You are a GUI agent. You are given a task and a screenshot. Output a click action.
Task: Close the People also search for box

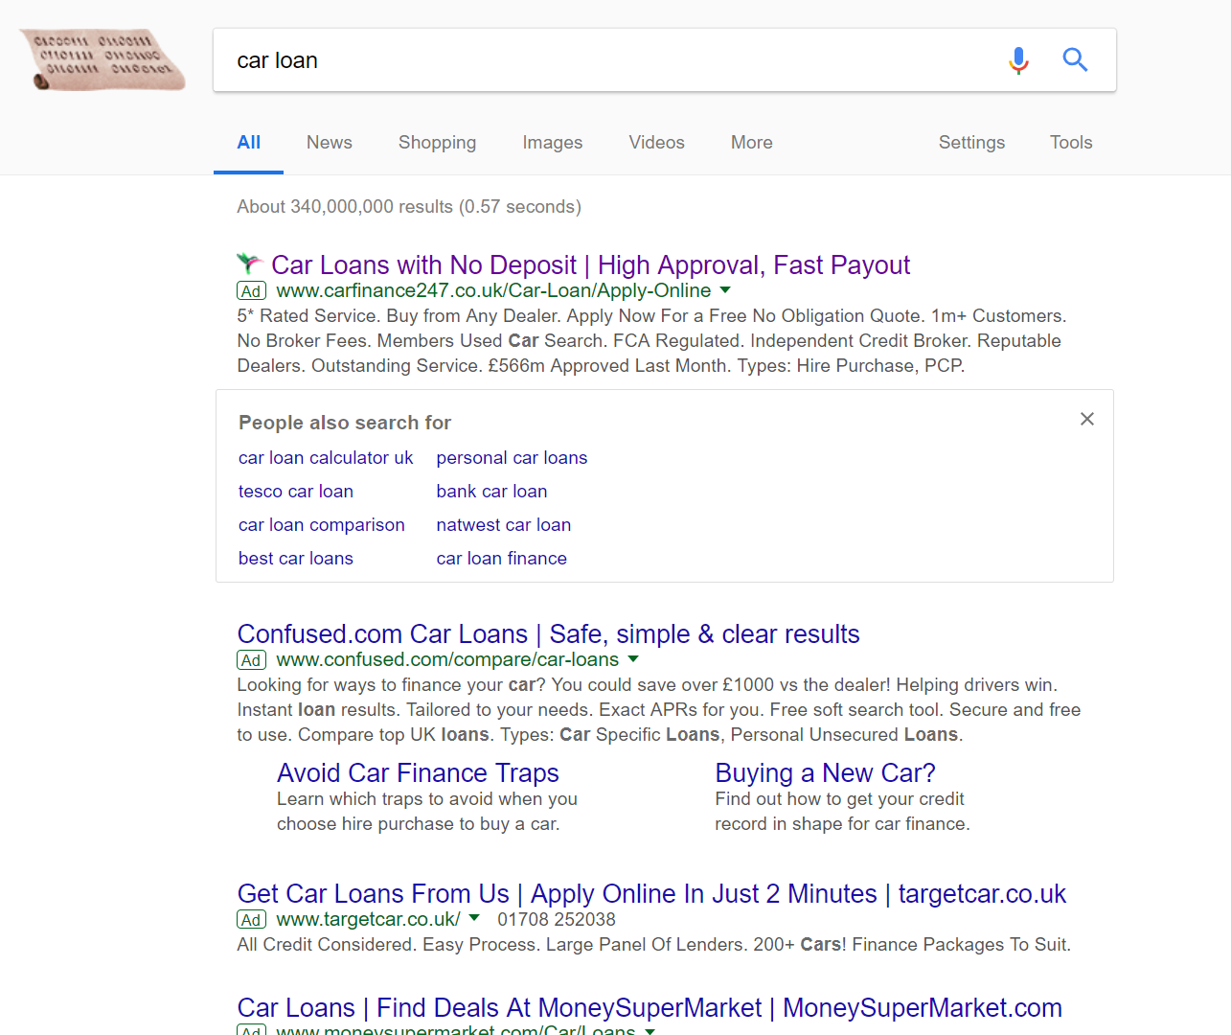click(1087, 419)
